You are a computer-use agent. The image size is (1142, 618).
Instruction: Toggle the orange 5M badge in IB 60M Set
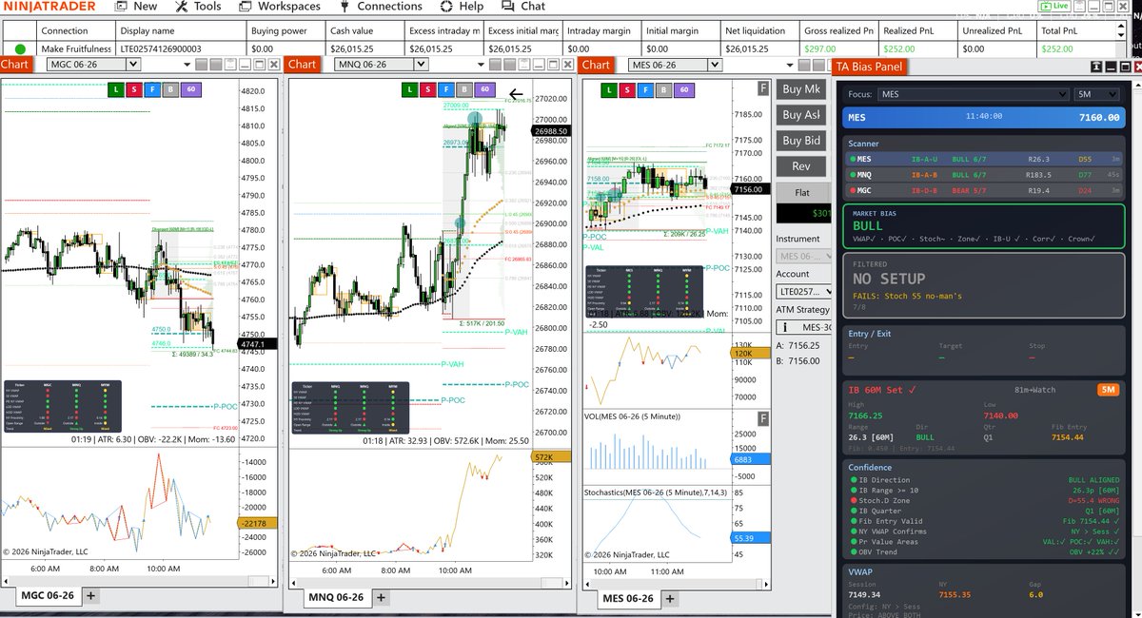tap(1108, 390)
